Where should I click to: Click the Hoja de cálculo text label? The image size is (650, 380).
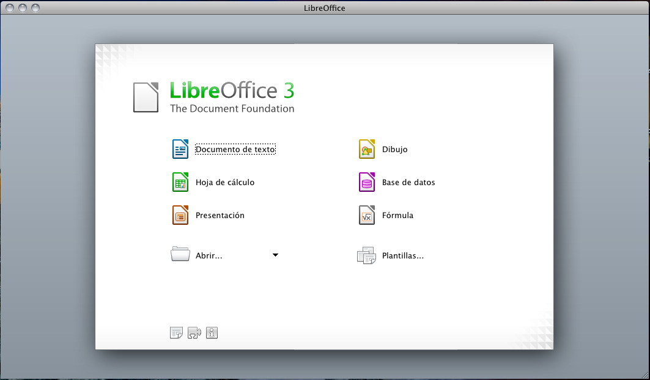click(x=225, y=182)
